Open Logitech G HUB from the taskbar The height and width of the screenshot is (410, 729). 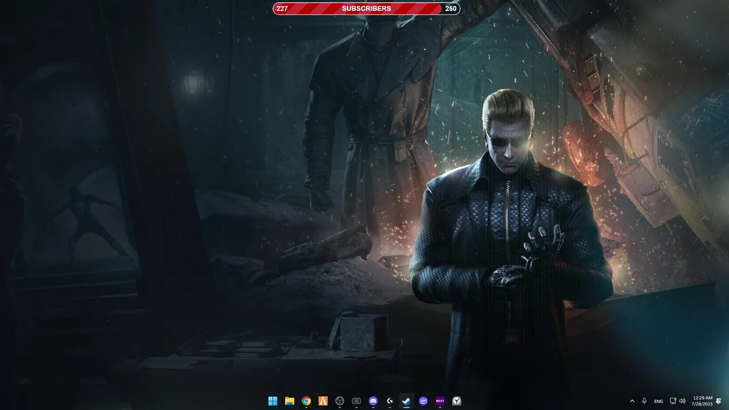coord(390,401)
